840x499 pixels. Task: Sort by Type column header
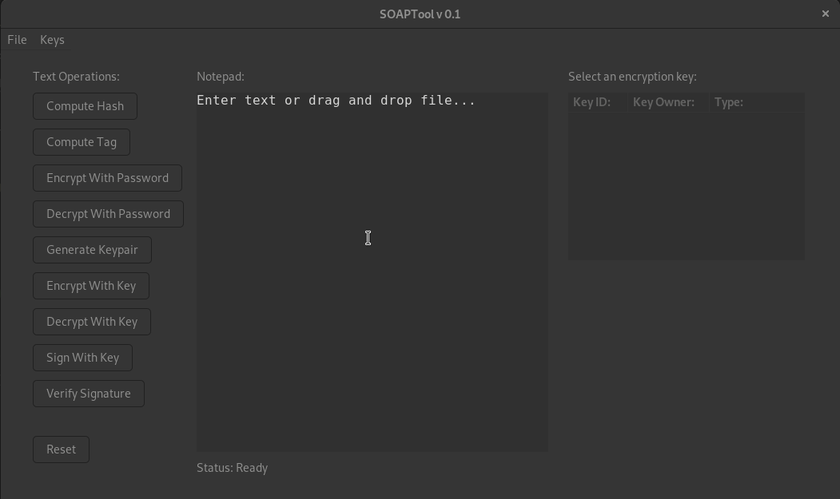point(756,102)
